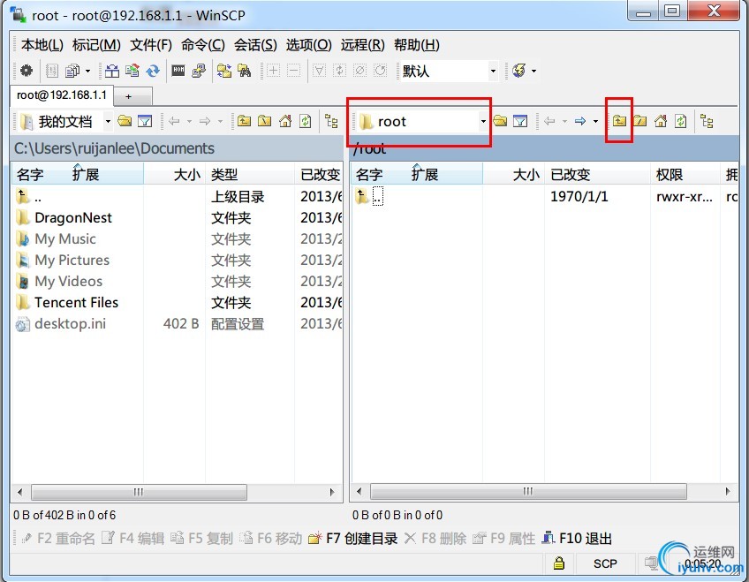Open the 远程(R) menu
The width and height of the screenshot is (749, 582).
coord(362,45)
